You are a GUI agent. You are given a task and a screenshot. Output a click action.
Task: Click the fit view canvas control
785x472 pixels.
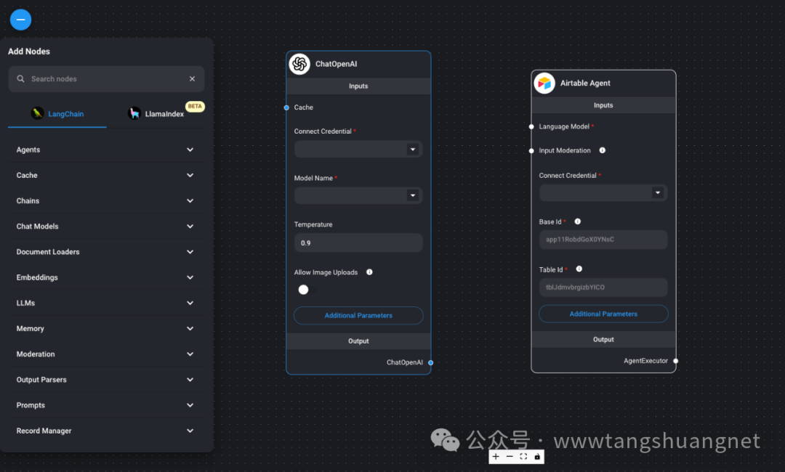[523, 457]
